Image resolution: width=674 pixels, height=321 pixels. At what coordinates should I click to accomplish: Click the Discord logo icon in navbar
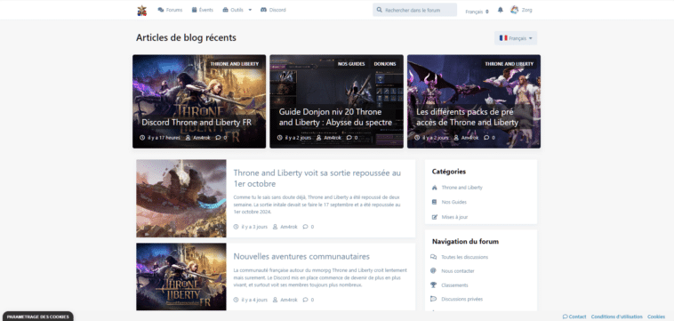click(263, 10)
